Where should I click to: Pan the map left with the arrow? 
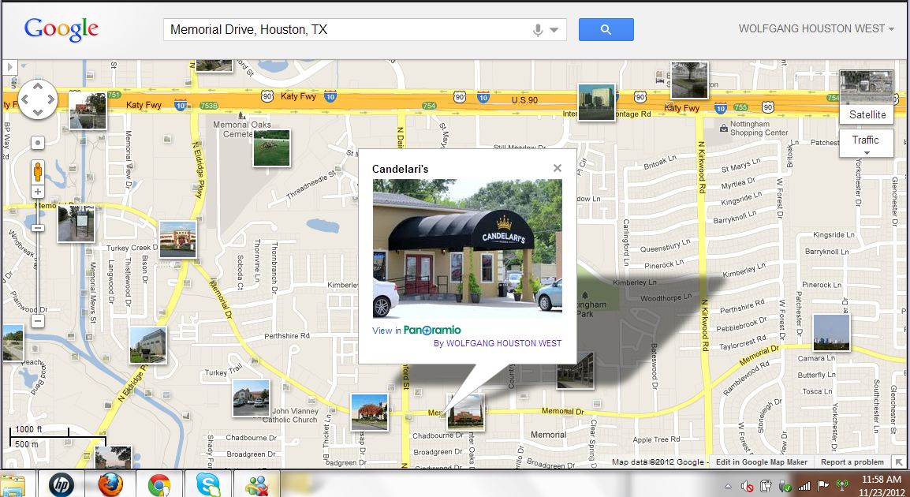pos(25,99)
